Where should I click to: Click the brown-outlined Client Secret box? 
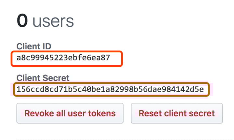[x=111, y=89]
